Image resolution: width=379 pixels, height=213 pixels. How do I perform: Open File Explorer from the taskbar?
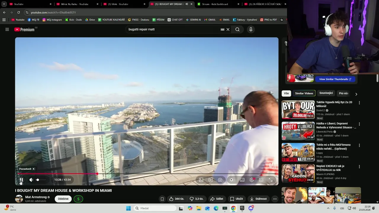click(199, 208)
